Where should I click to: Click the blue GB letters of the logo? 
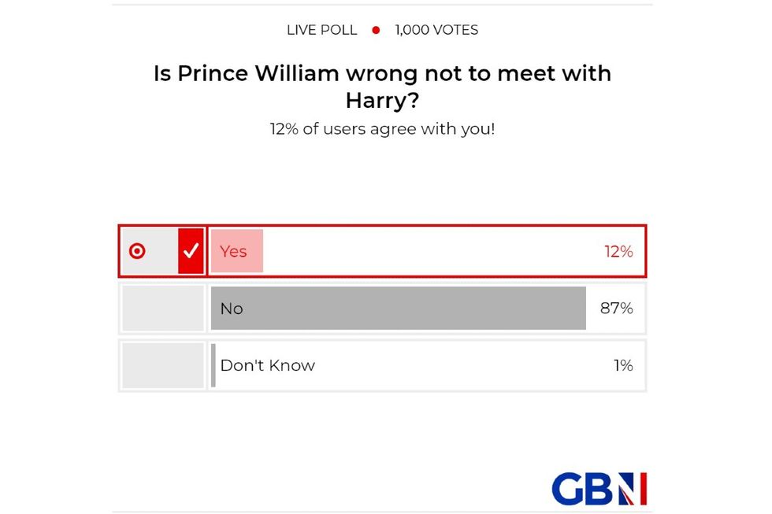(583, 488)
